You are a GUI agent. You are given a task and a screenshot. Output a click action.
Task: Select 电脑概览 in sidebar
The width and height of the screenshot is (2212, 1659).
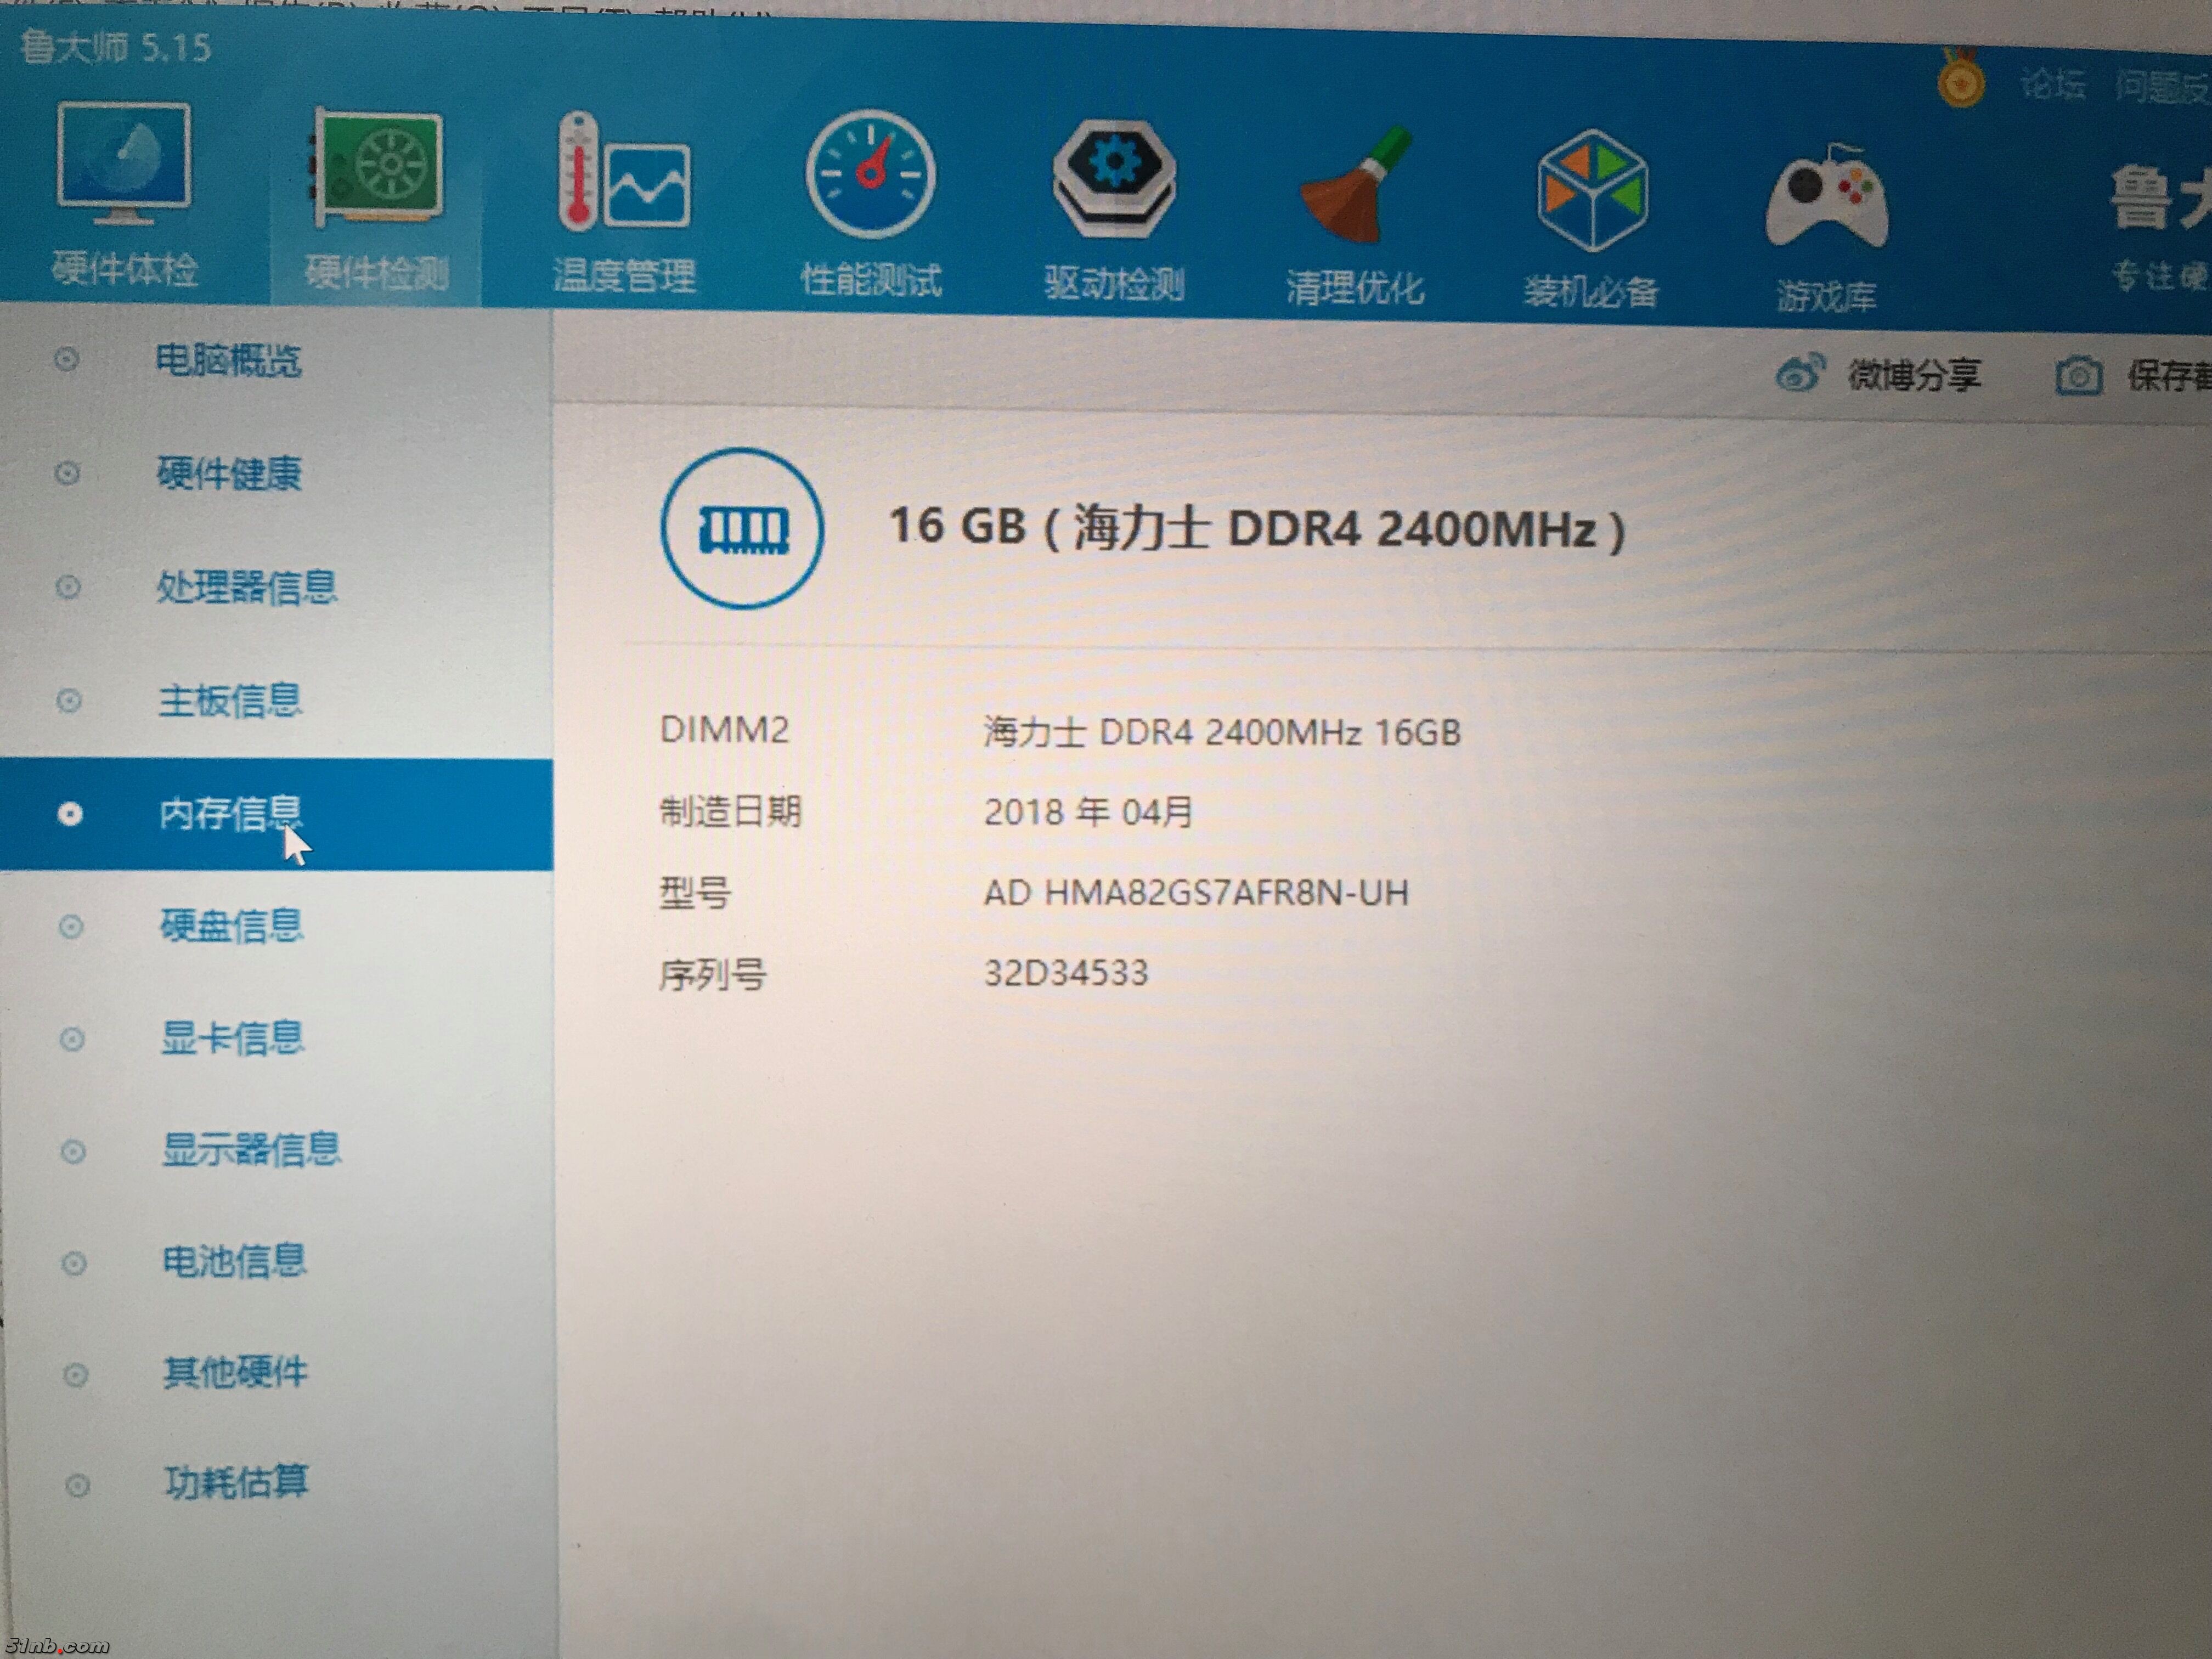[228, 360]
